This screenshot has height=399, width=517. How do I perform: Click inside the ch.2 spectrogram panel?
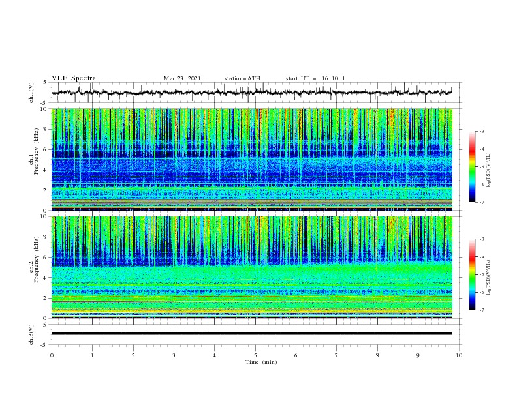251,267
